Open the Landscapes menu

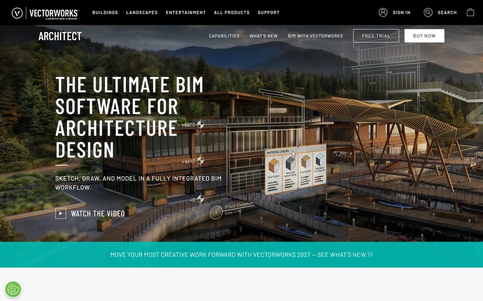tap(142, 12)
